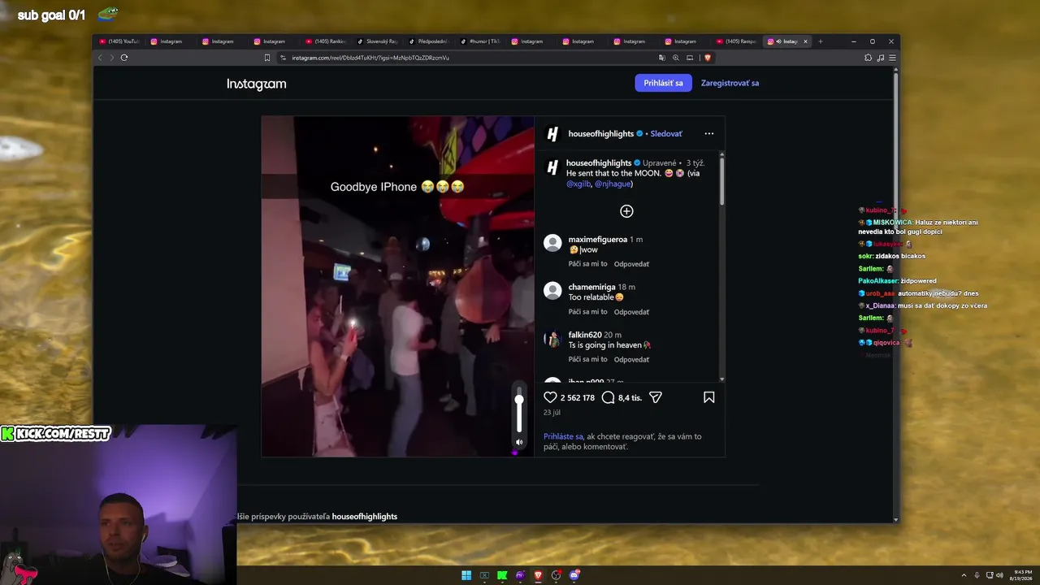
Task: Open the Instagram logo home link
Action: (x=257, y=84)
